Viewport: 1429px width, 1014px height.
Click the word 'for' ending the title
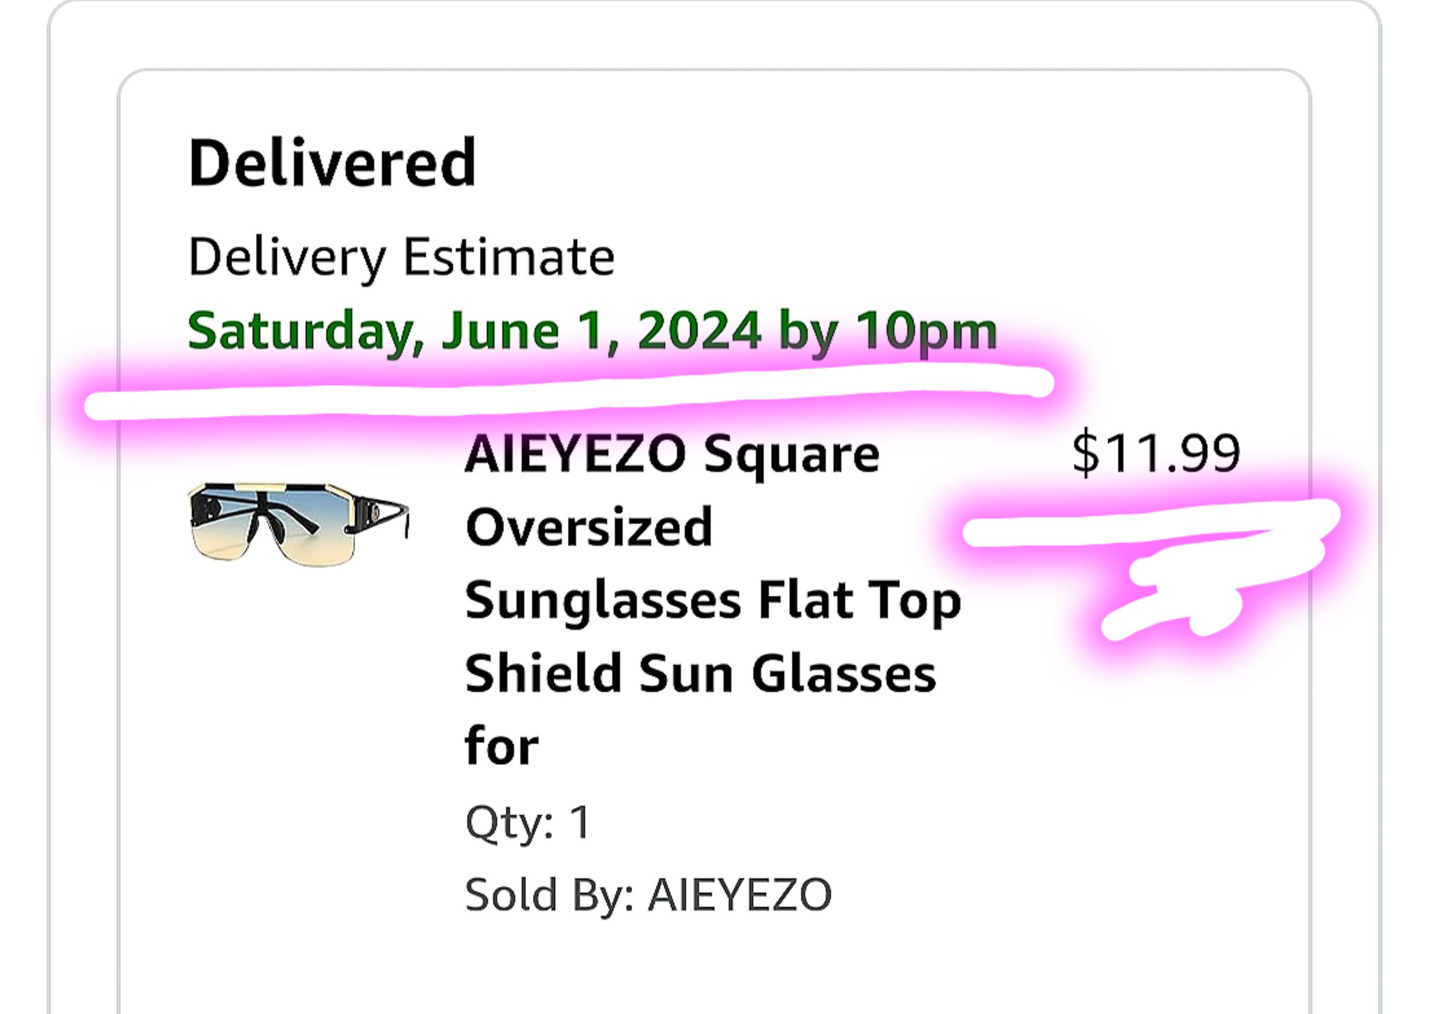click(502, 747)
